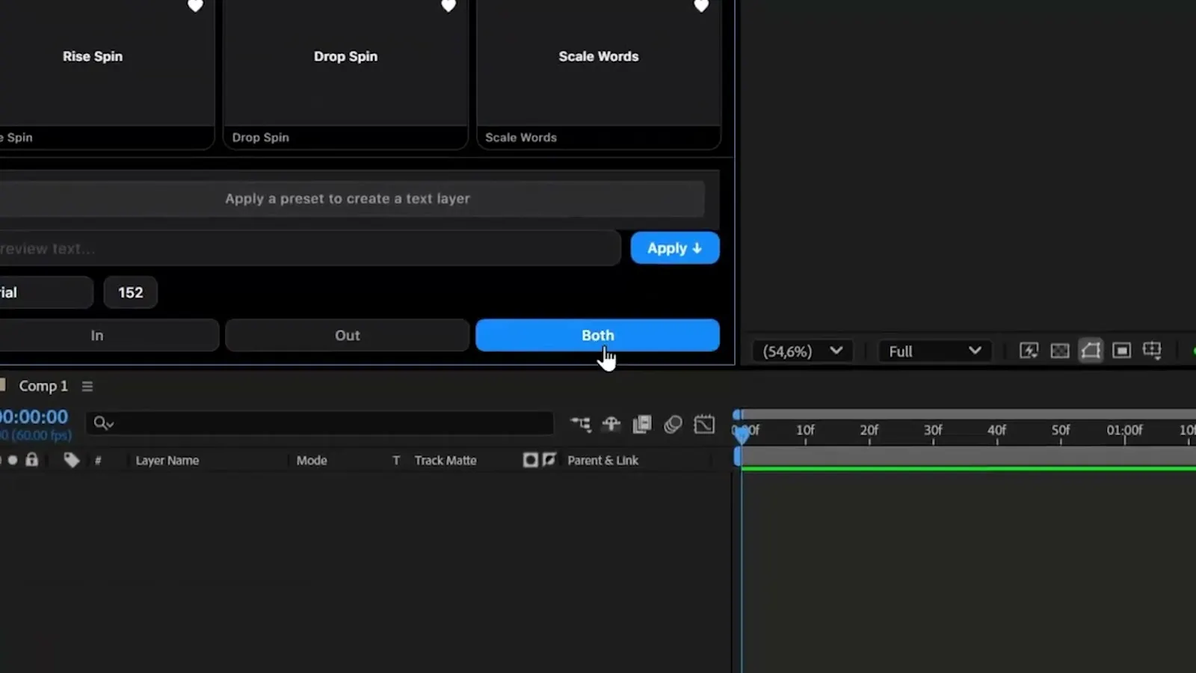Image resolution: width=1196 pixels, height=673 pixels.
Task: Jump to the 01:00f ruler mark
Action: tap(1124, 430)
